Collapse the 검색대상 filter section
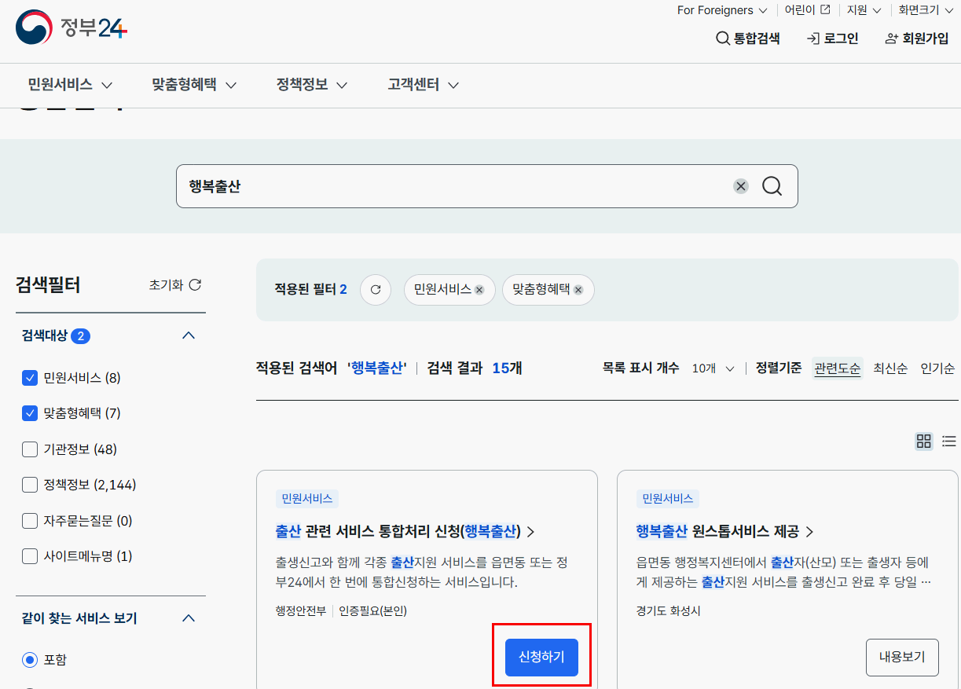This screenshot has width=961, height=689. [x=188, y=335]
